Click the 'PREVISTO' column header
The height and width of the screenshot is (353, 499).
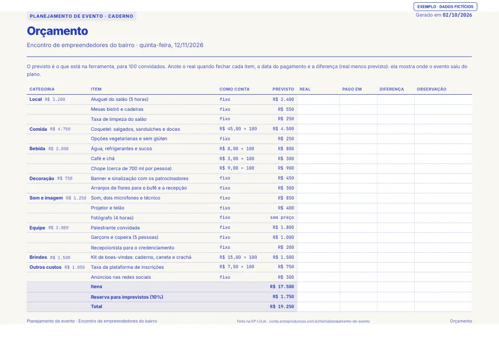[x=283, y=89]
